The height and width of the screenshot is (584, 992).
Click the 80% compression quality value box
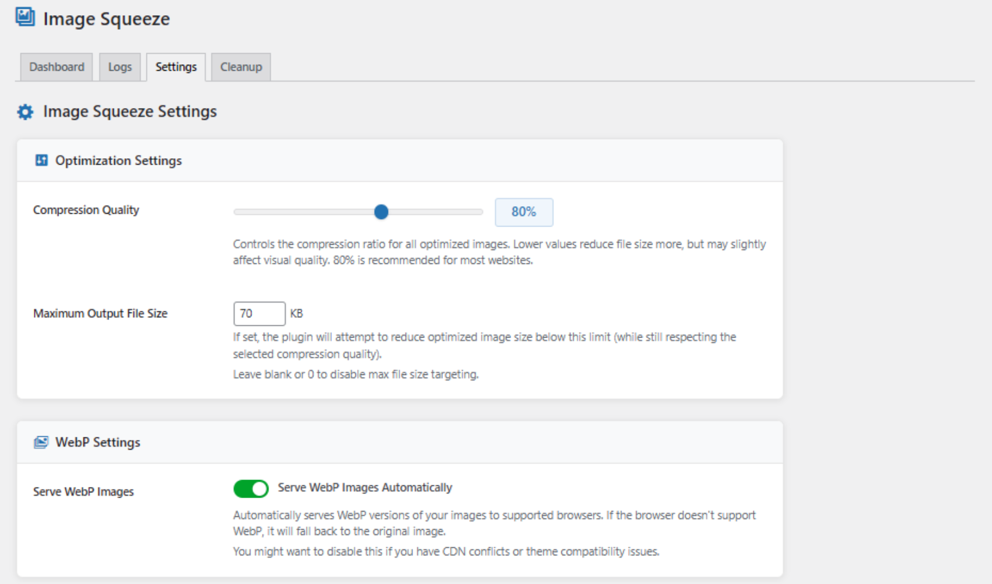coord(524,212)
